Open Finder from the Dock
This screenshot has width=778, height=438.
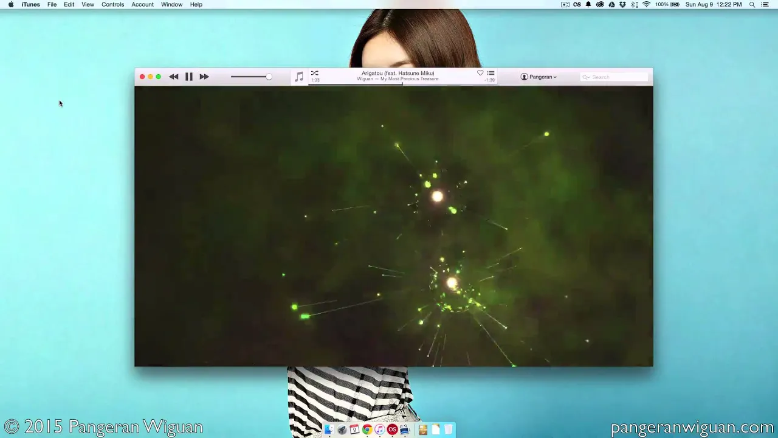(x=329, y=429)
